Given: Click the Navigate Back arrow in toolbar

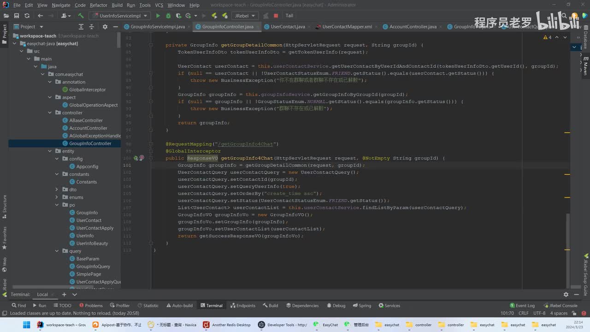Looking at the screenshot, I should pos(40,16).
